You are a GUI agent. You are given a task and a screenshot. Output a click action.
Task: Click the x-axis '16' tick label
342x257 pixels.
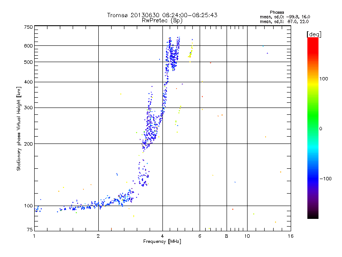[291, 236]
